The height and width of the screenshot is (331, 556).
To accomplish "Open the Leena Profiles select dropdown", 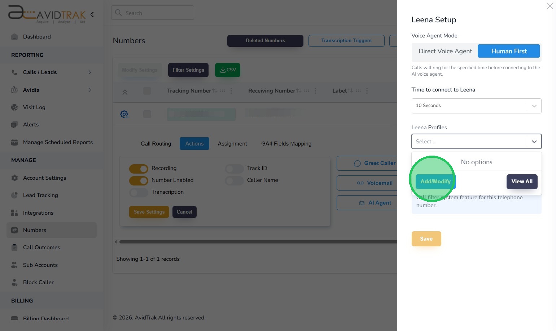I will [476, 142].
